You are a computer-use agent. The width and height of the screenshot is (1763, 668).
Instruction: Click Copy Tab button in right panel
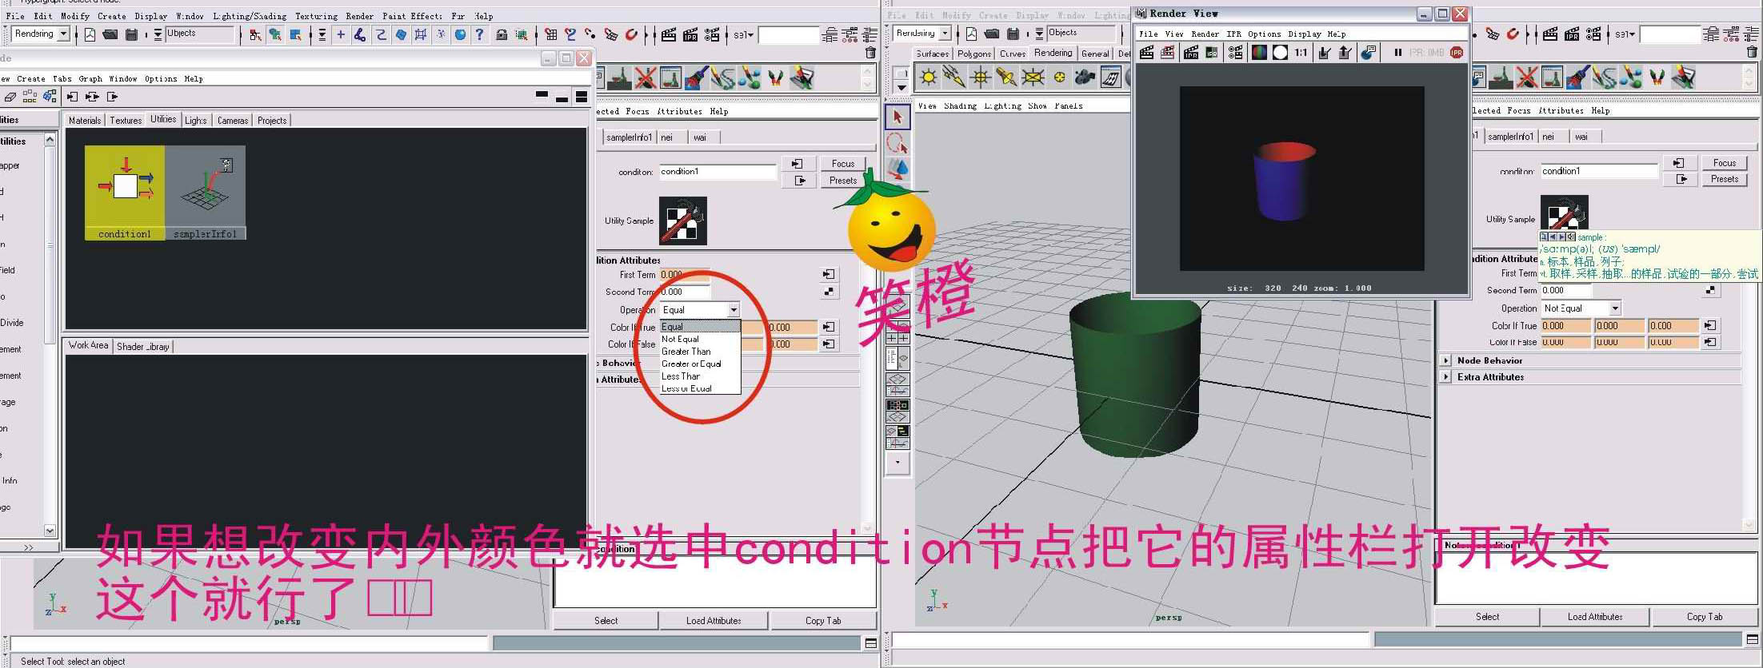point(1705,617)
